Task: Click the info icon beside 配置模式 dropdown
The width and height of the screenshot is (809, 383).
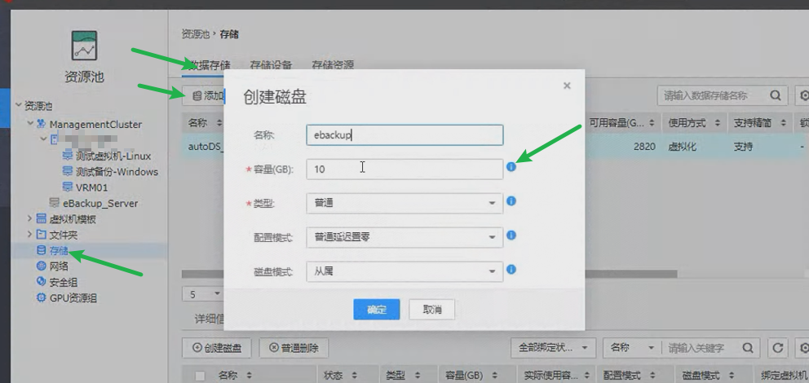Action: 511,236
